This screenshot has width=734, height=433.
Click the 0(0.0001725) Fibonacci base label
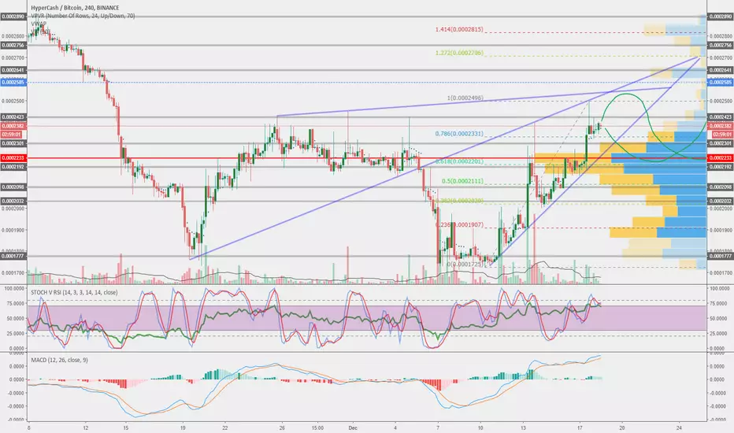pos(465,265)
